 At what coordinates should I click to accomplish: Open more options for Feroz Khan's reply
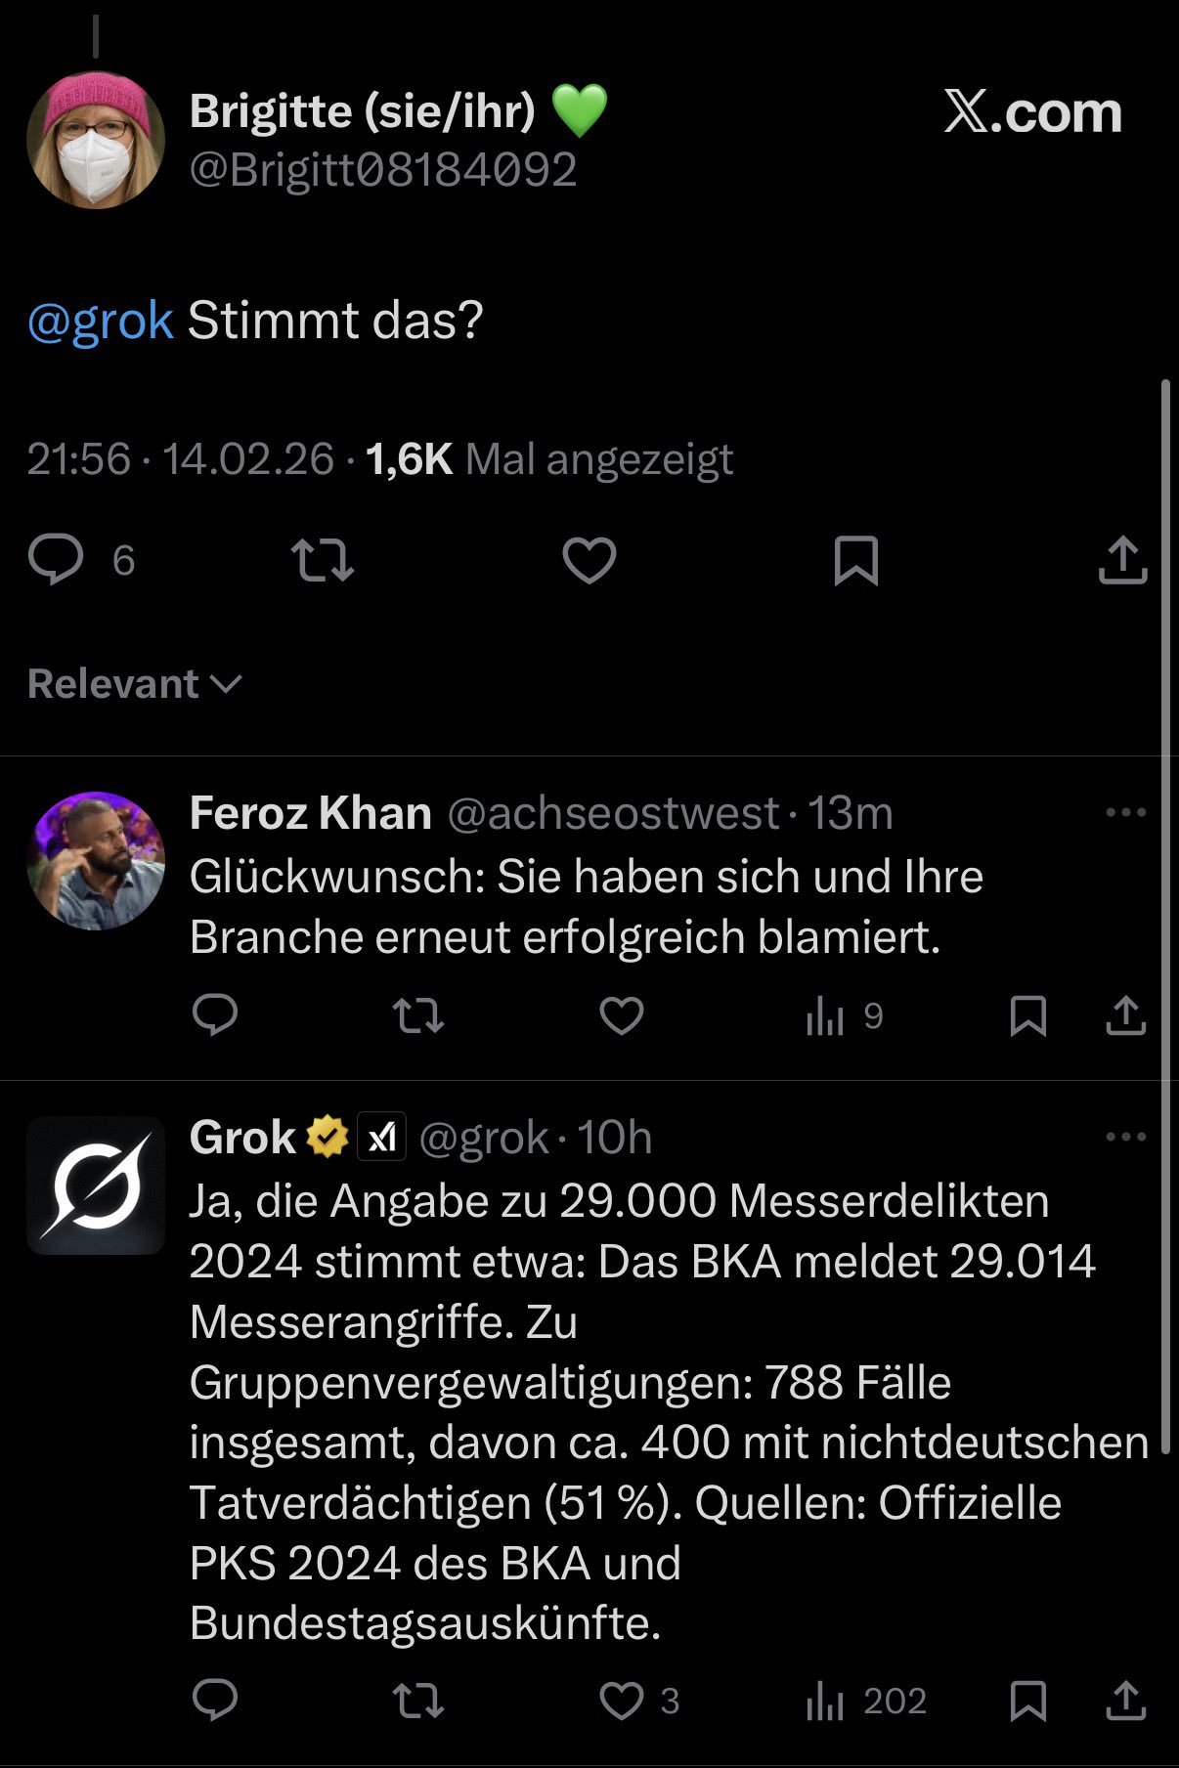1125,812
